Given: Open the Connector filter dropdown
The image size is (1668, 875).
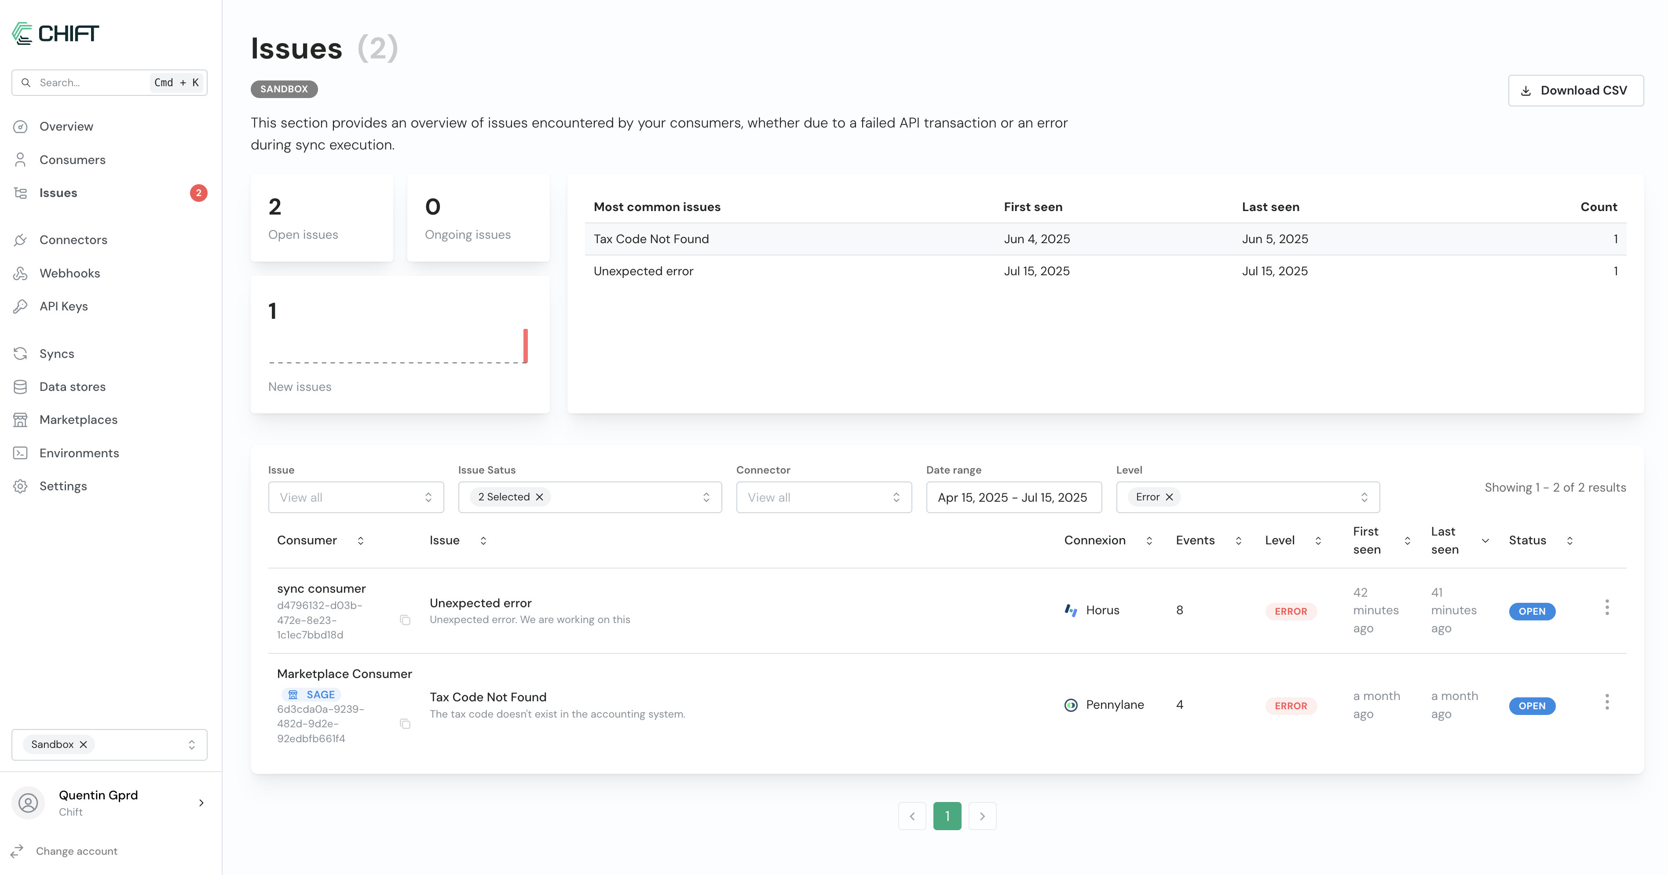Looking at the screenshot, I should coord(823,497).
